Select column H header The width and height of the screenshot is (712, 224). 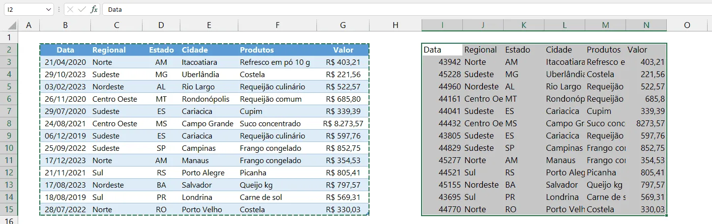[396, 25]
